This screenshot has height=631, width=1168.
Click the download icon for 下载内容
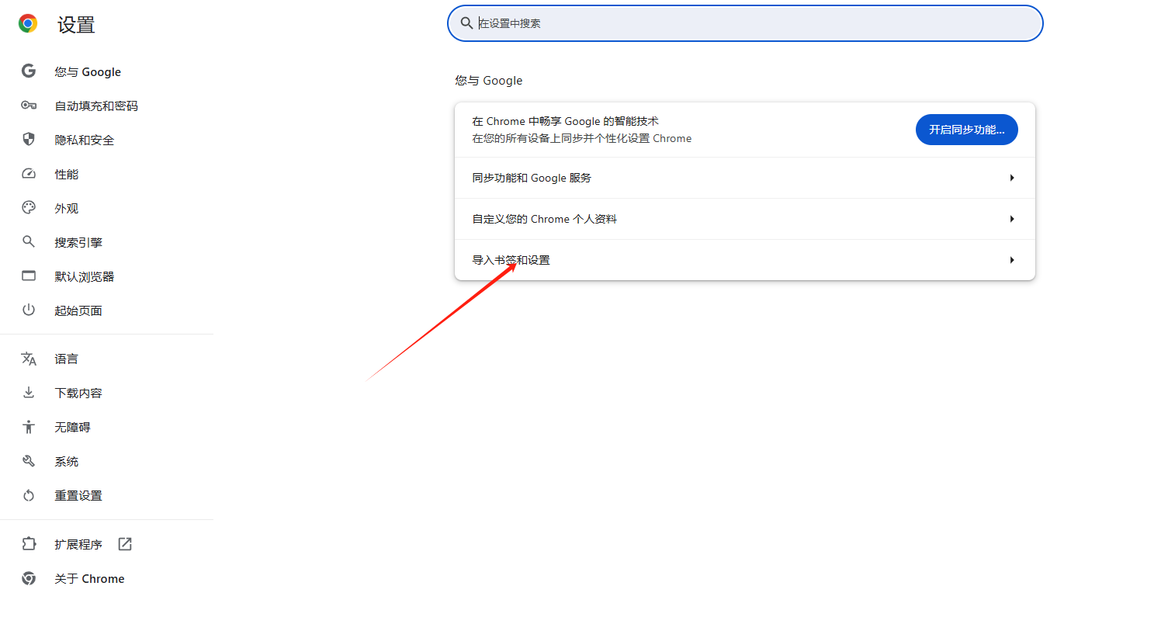tap(29, 393)
